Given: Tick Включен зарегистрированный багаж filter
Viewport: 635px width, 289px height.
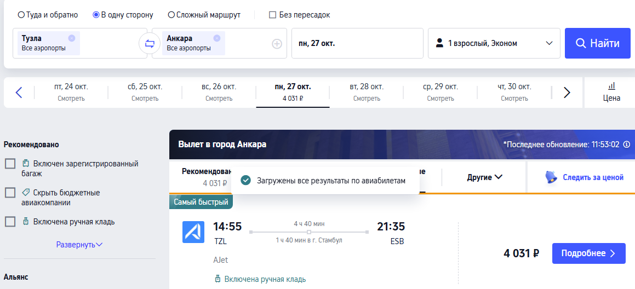Looking at the screenshot, I should [x=10, y=164].
